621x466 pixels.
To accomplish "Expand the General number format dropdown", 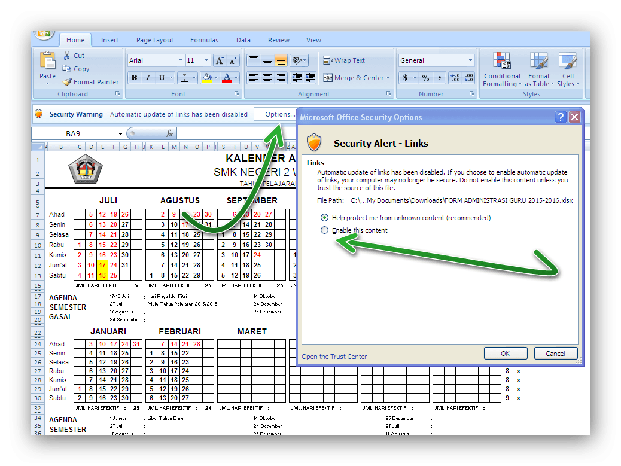I will coord(470,60).
